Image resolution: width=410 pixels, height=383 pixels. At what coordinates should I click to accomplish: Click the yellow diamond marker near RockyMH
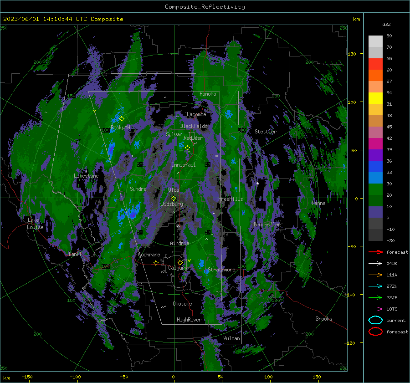tap(122, 119)
